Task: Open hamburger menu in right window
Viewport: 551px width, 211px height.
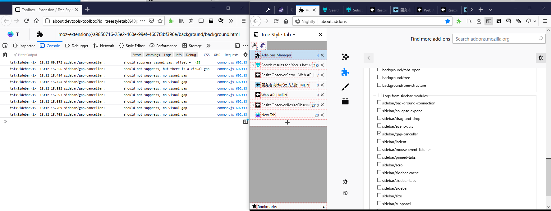Action: [545, 21]
